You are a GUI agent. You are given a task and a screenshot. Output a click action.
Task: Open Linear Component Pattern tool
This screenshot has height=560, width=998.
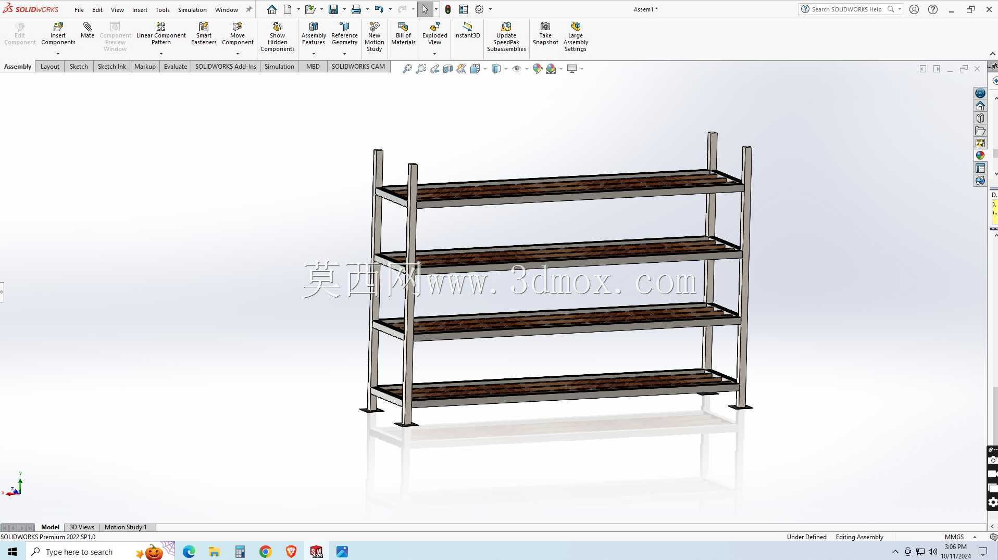(161, 33)
